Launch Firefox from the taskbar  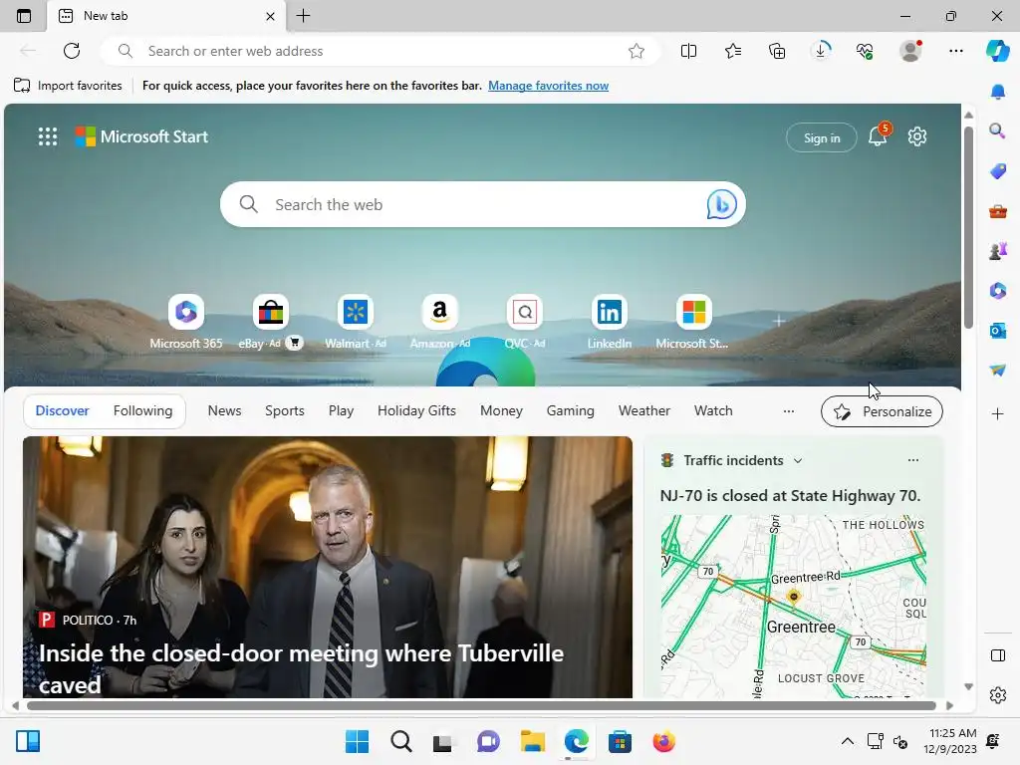tap(663, 741)
